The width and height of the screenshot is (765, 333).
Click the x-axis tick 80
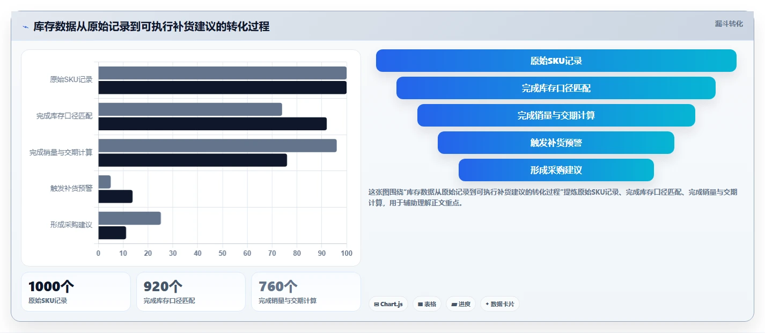click(297, 253)
